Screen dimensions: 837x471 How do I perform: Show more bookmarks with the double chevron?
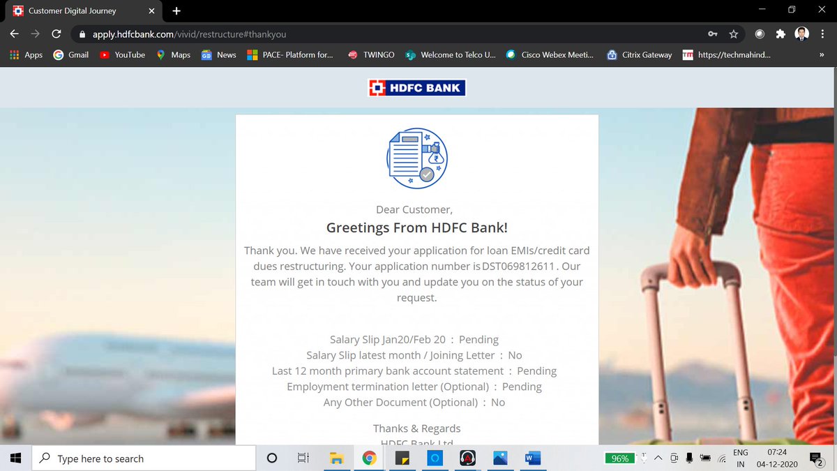[x=822, y=54]
